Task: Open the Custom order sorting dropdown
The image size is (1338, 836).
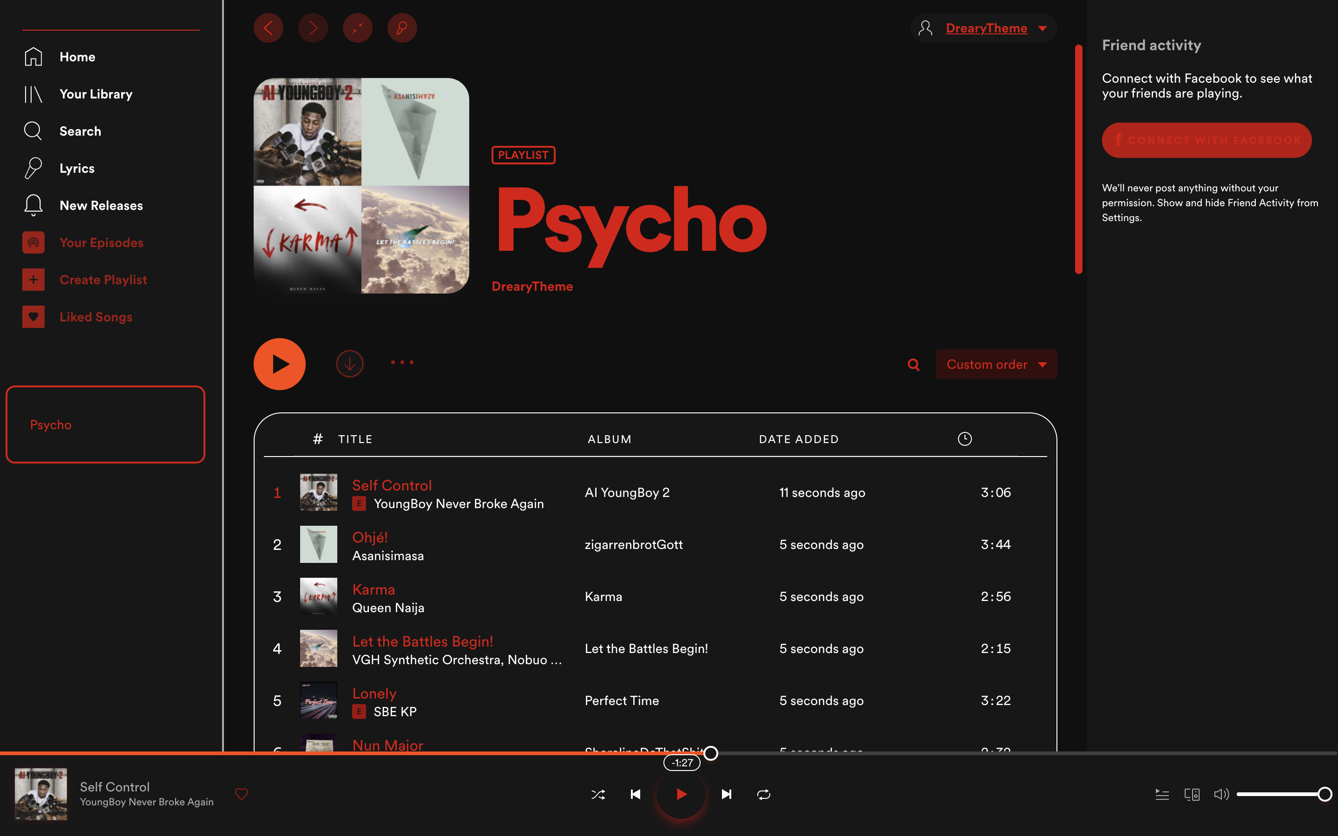Action: [x=995, y=364]
